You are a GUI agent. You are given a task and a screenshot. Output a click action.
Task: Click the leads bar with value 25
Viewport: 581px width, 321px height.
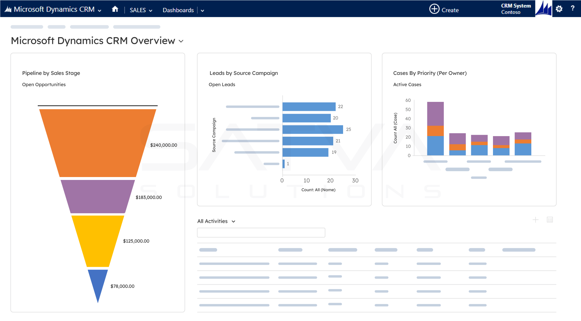coord(313,129)
